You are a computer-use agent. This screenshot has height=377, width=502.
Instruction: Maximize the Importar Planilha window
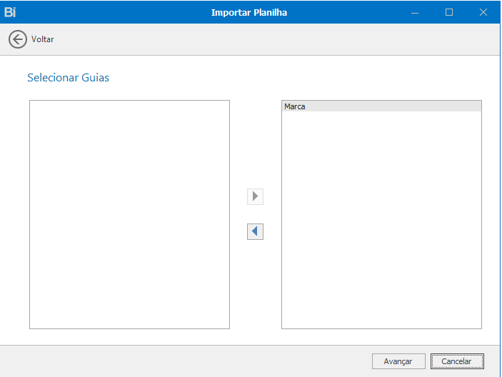click(449, 12)
